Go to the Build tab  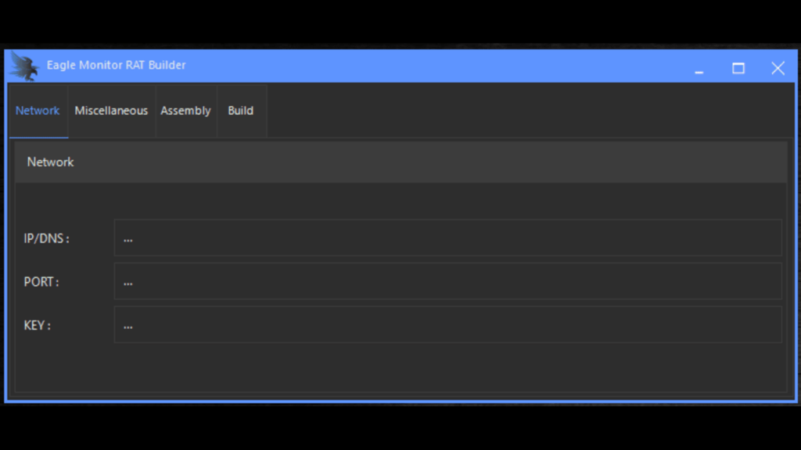click(241, 111)
